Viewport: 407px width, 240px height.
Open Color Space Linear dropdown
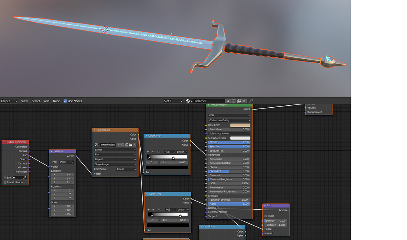[126, 169]
